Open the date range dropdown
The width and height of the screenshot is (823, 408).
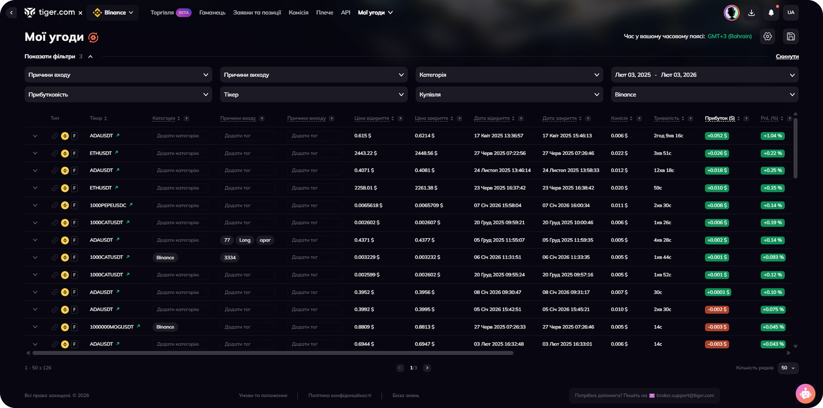click(704, 75)
